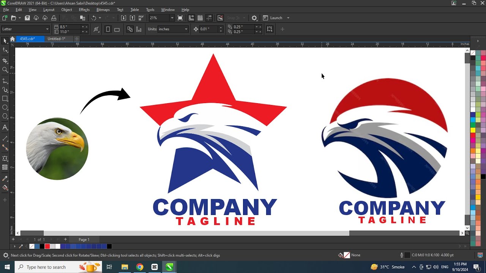Choose the Polygon tool
486x273 pixels.
[5, 116]
